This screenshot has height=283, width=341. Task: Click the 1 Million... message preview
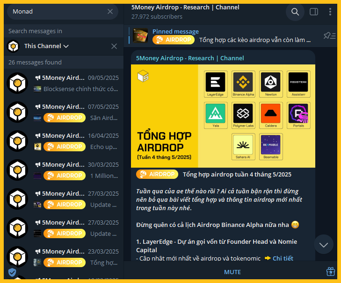tap(104, 176)
